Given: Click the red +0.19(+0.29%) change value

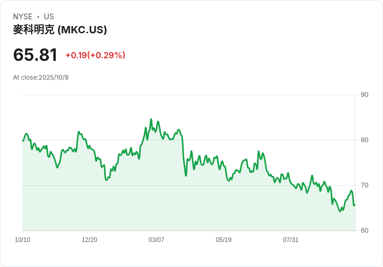Looking at the screenshot, I should pos(95,55).
